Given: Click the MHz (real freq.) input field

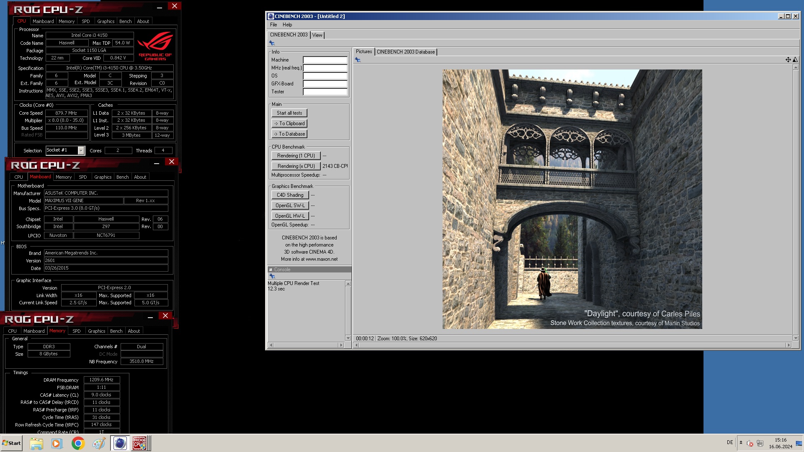Looking at the screenshot, I should pyautogui.click(x=325, y=68).
